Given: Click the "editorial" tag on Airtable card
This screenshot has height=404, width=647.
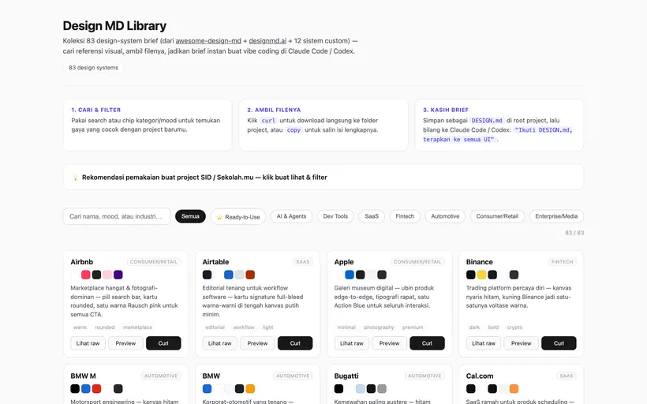Looking at the screenshot, I should (x=215, y=327).
